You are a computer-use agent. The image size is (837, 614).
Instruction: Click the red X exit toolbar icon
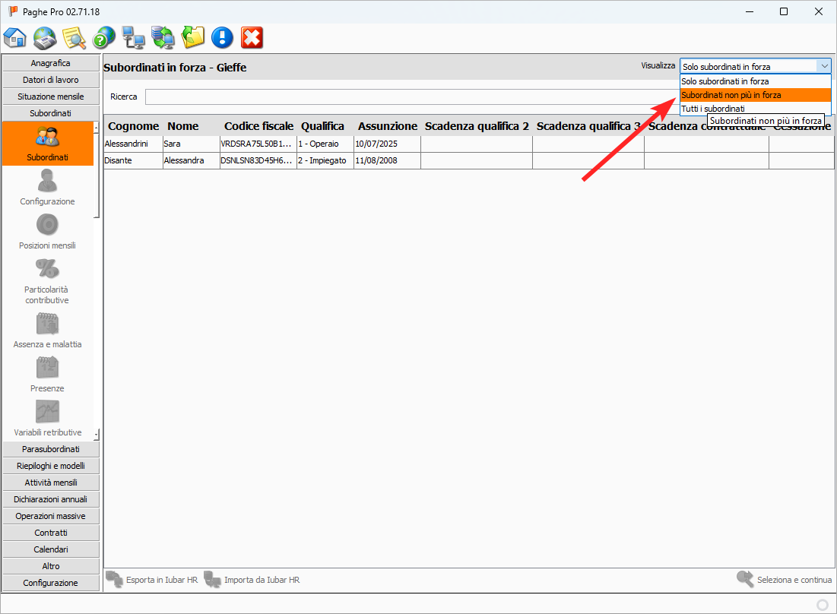tap(252, 37)
